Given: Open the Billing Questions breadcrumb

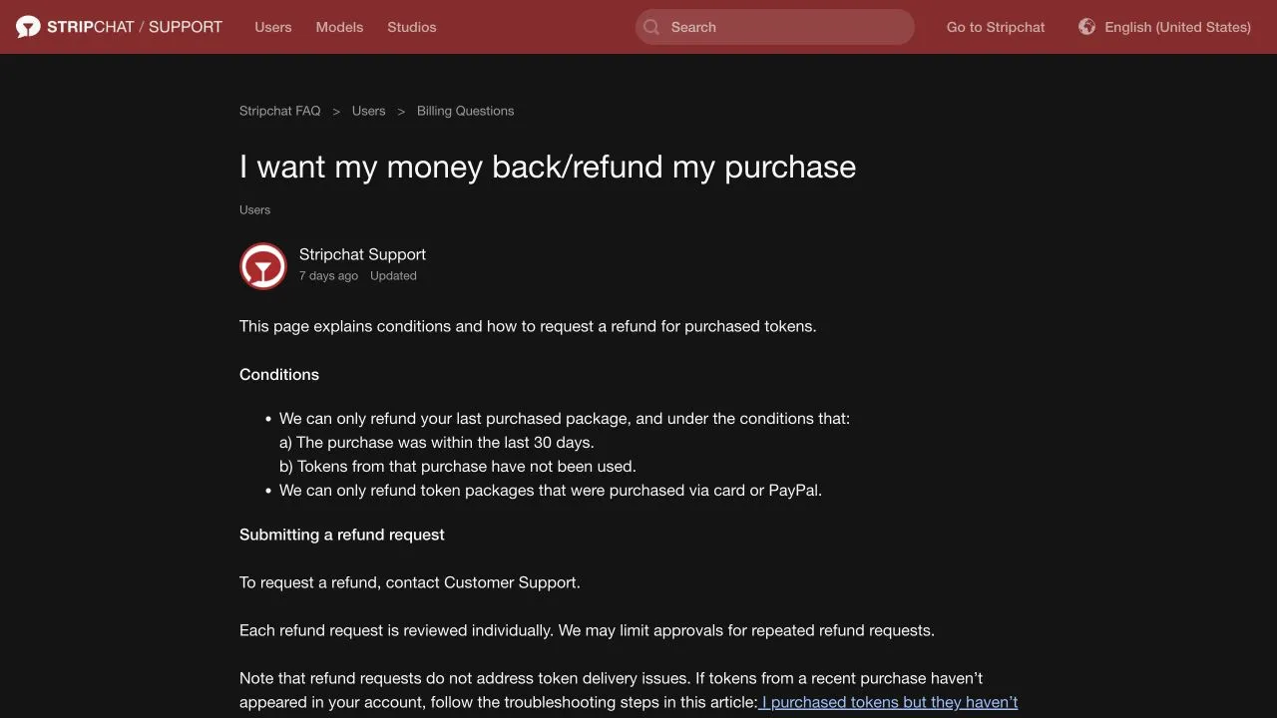Looking at the screenshot, I should [x=466, y=111].
